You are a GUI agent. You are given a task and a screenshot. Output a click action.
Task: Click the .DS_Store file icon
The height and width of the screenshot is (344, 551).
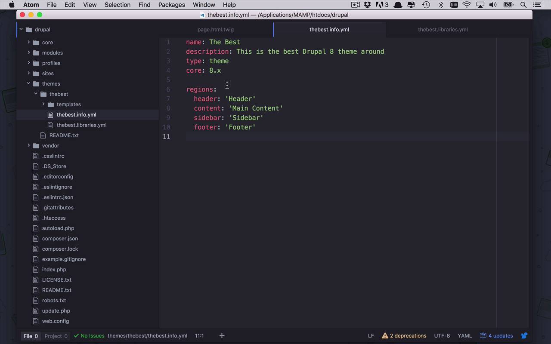tap(36, 166)
